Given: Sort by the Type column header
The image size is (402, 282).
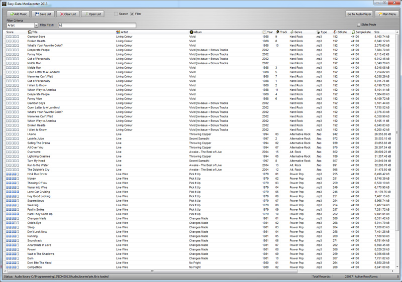Looking at the screenshot, I should coord(324,32).
